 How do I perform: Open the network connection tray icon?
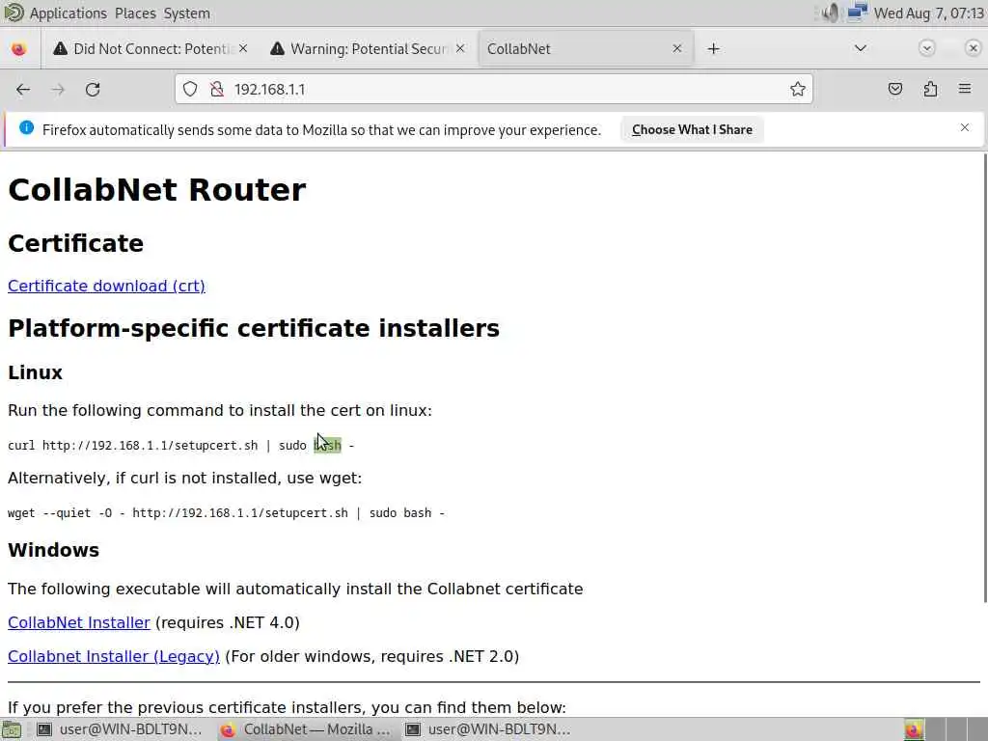(x=857, y=13)
